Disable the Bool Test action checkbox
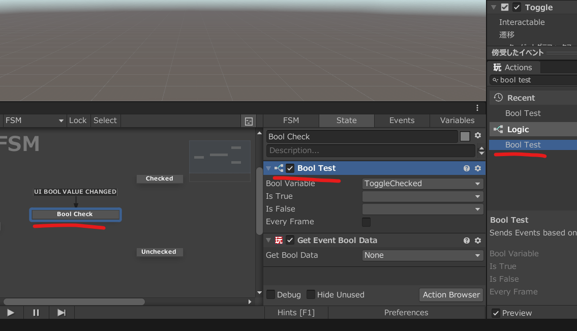 pyautogui.click(x=290, y=168)
